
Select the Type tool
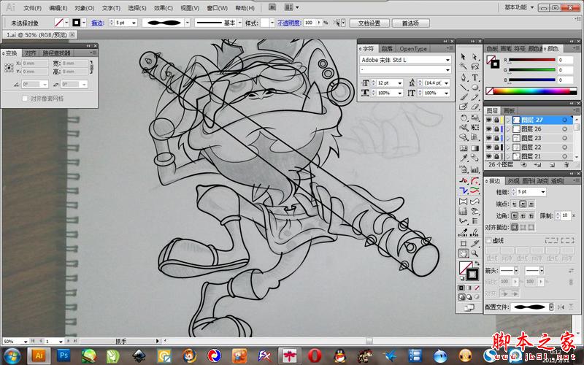[475, 77]
